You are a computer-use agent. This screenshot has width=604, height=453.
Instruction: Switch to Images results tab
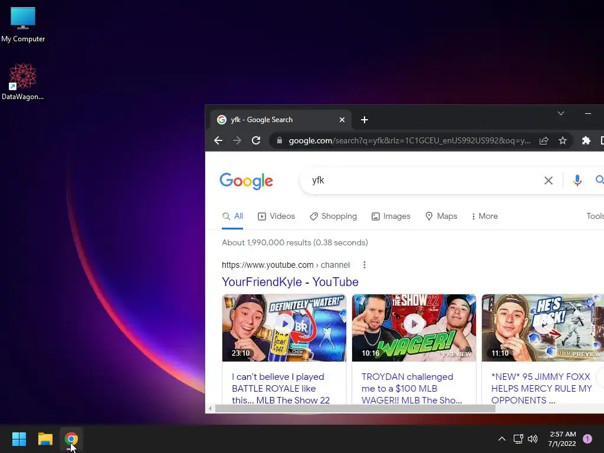pyautogui.click(x=390, y=216)
